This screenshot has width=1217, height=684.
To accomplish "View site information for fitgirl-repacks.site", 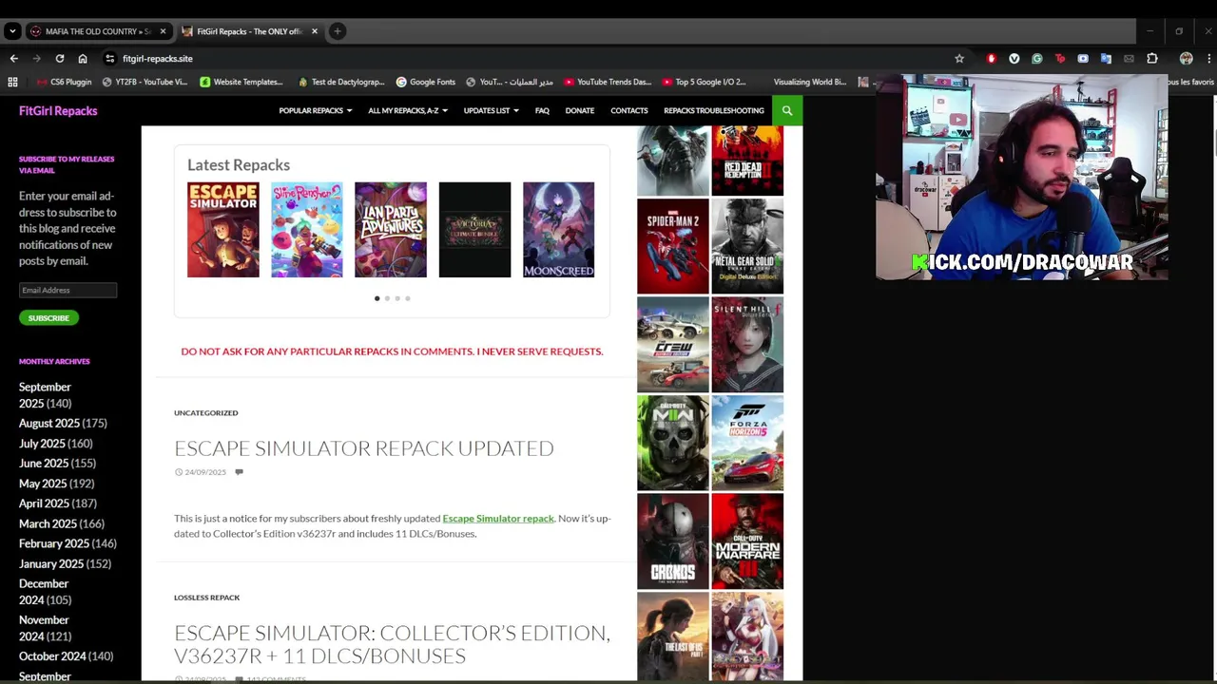I will pyautogui.click(x=110, y=58).
